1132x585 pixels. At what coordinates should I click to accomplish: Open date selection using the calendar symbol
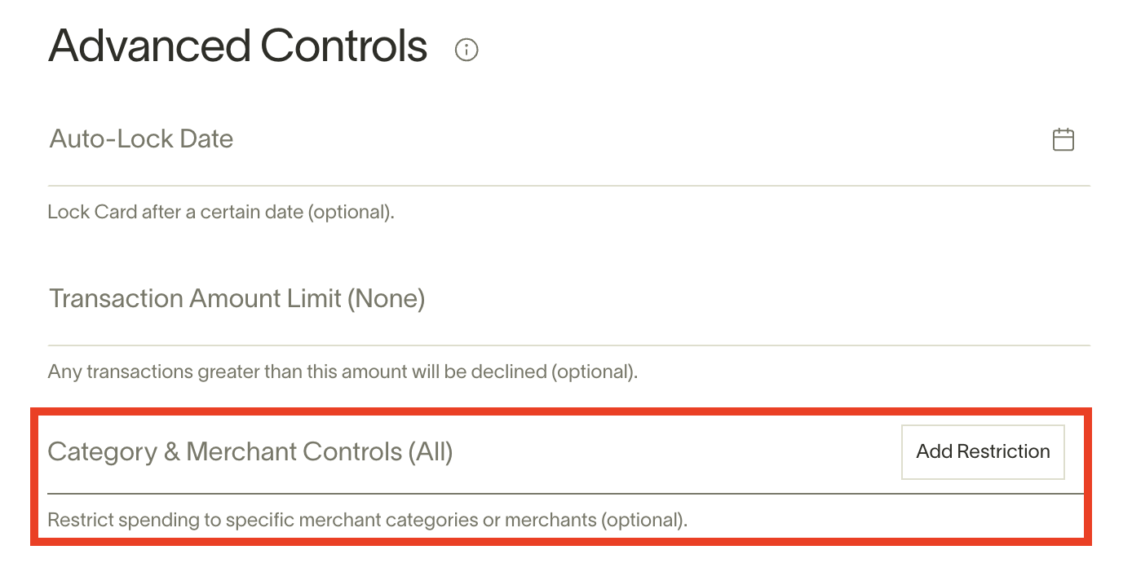click(x=1063, y=139)
